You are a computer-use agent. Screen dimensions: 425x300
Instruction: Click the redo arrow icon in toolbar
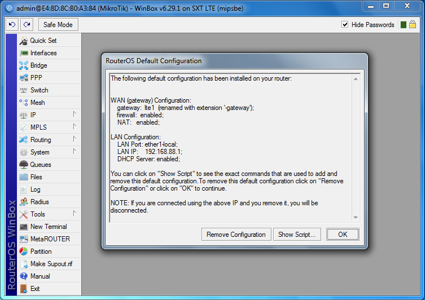[x=27, y=25]
